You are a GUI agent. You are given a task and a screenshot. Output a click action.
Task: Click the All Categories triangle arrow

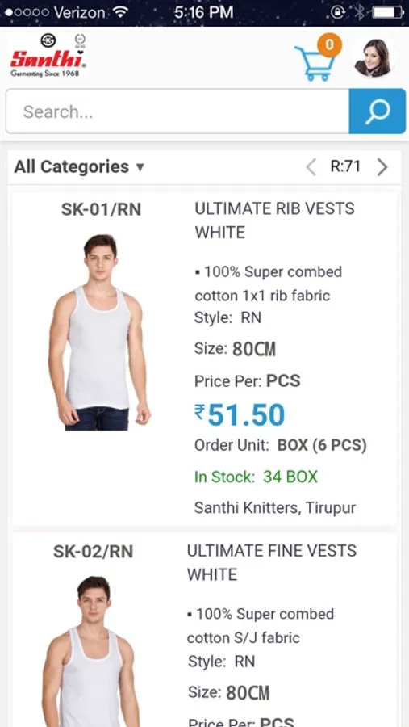[x=140, y=167]
